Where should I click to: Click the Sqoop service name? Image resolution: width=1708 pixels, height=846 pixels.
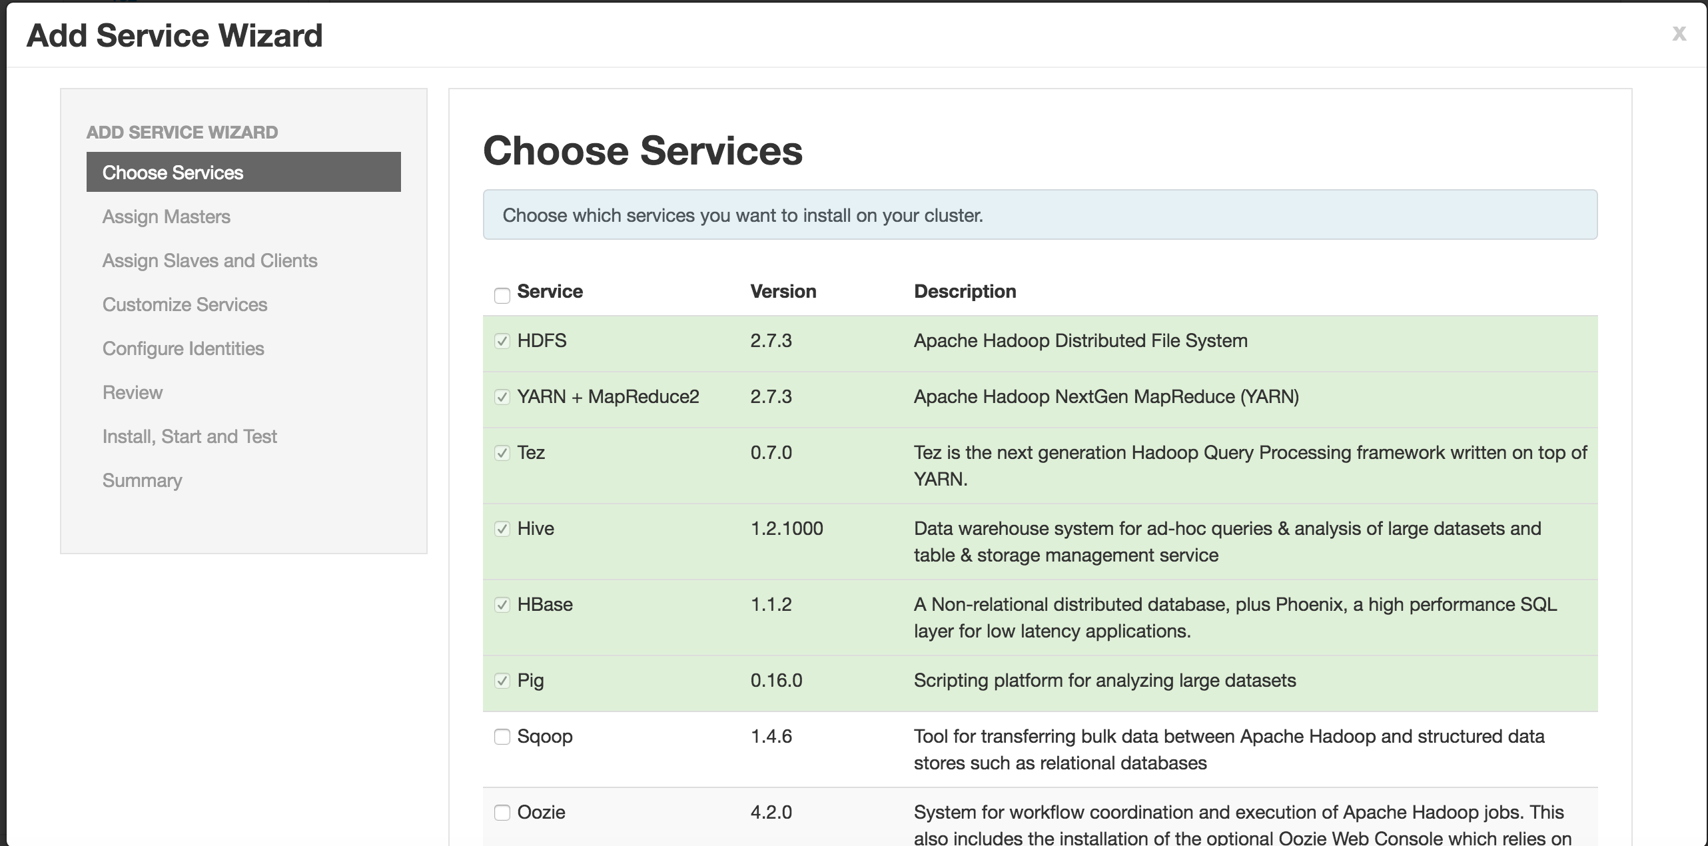[x=545, y=737]
